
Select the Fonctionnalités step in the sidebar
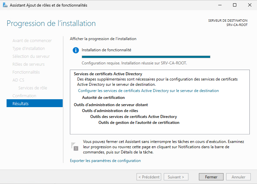tap(26, 72)
